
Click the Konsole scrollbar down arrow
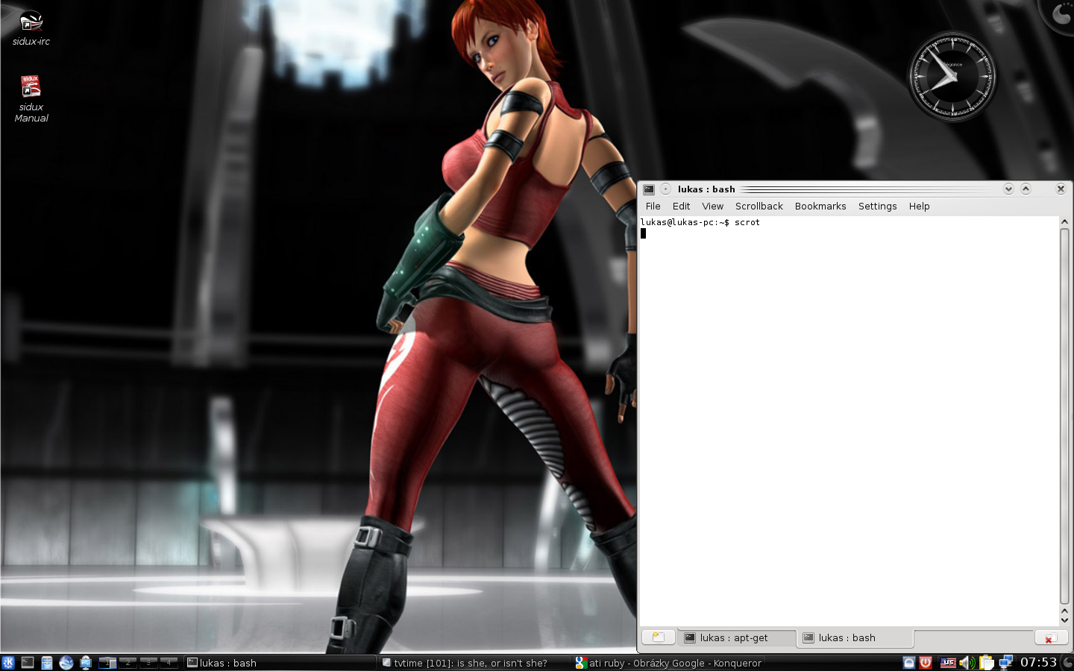pos(1064,620)
